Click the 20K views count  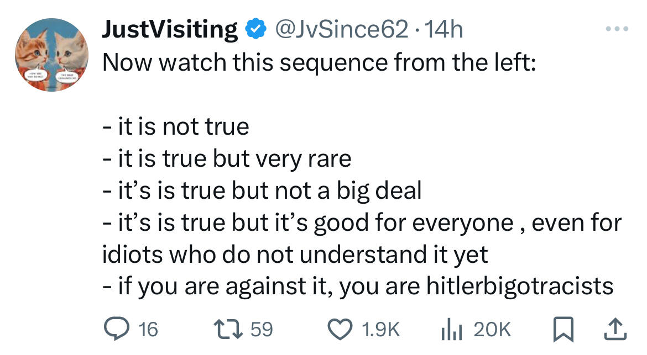click(x=492, y=330)
